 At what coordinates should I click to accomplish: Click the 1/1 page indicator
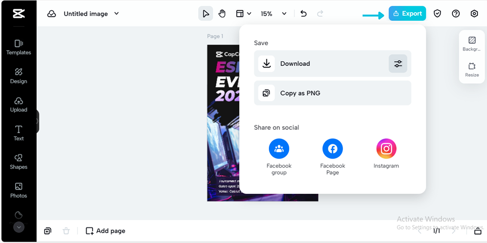(437, 231)
